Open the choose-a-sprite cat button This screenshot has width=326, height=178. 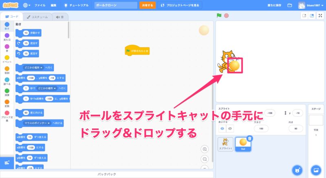298,170
